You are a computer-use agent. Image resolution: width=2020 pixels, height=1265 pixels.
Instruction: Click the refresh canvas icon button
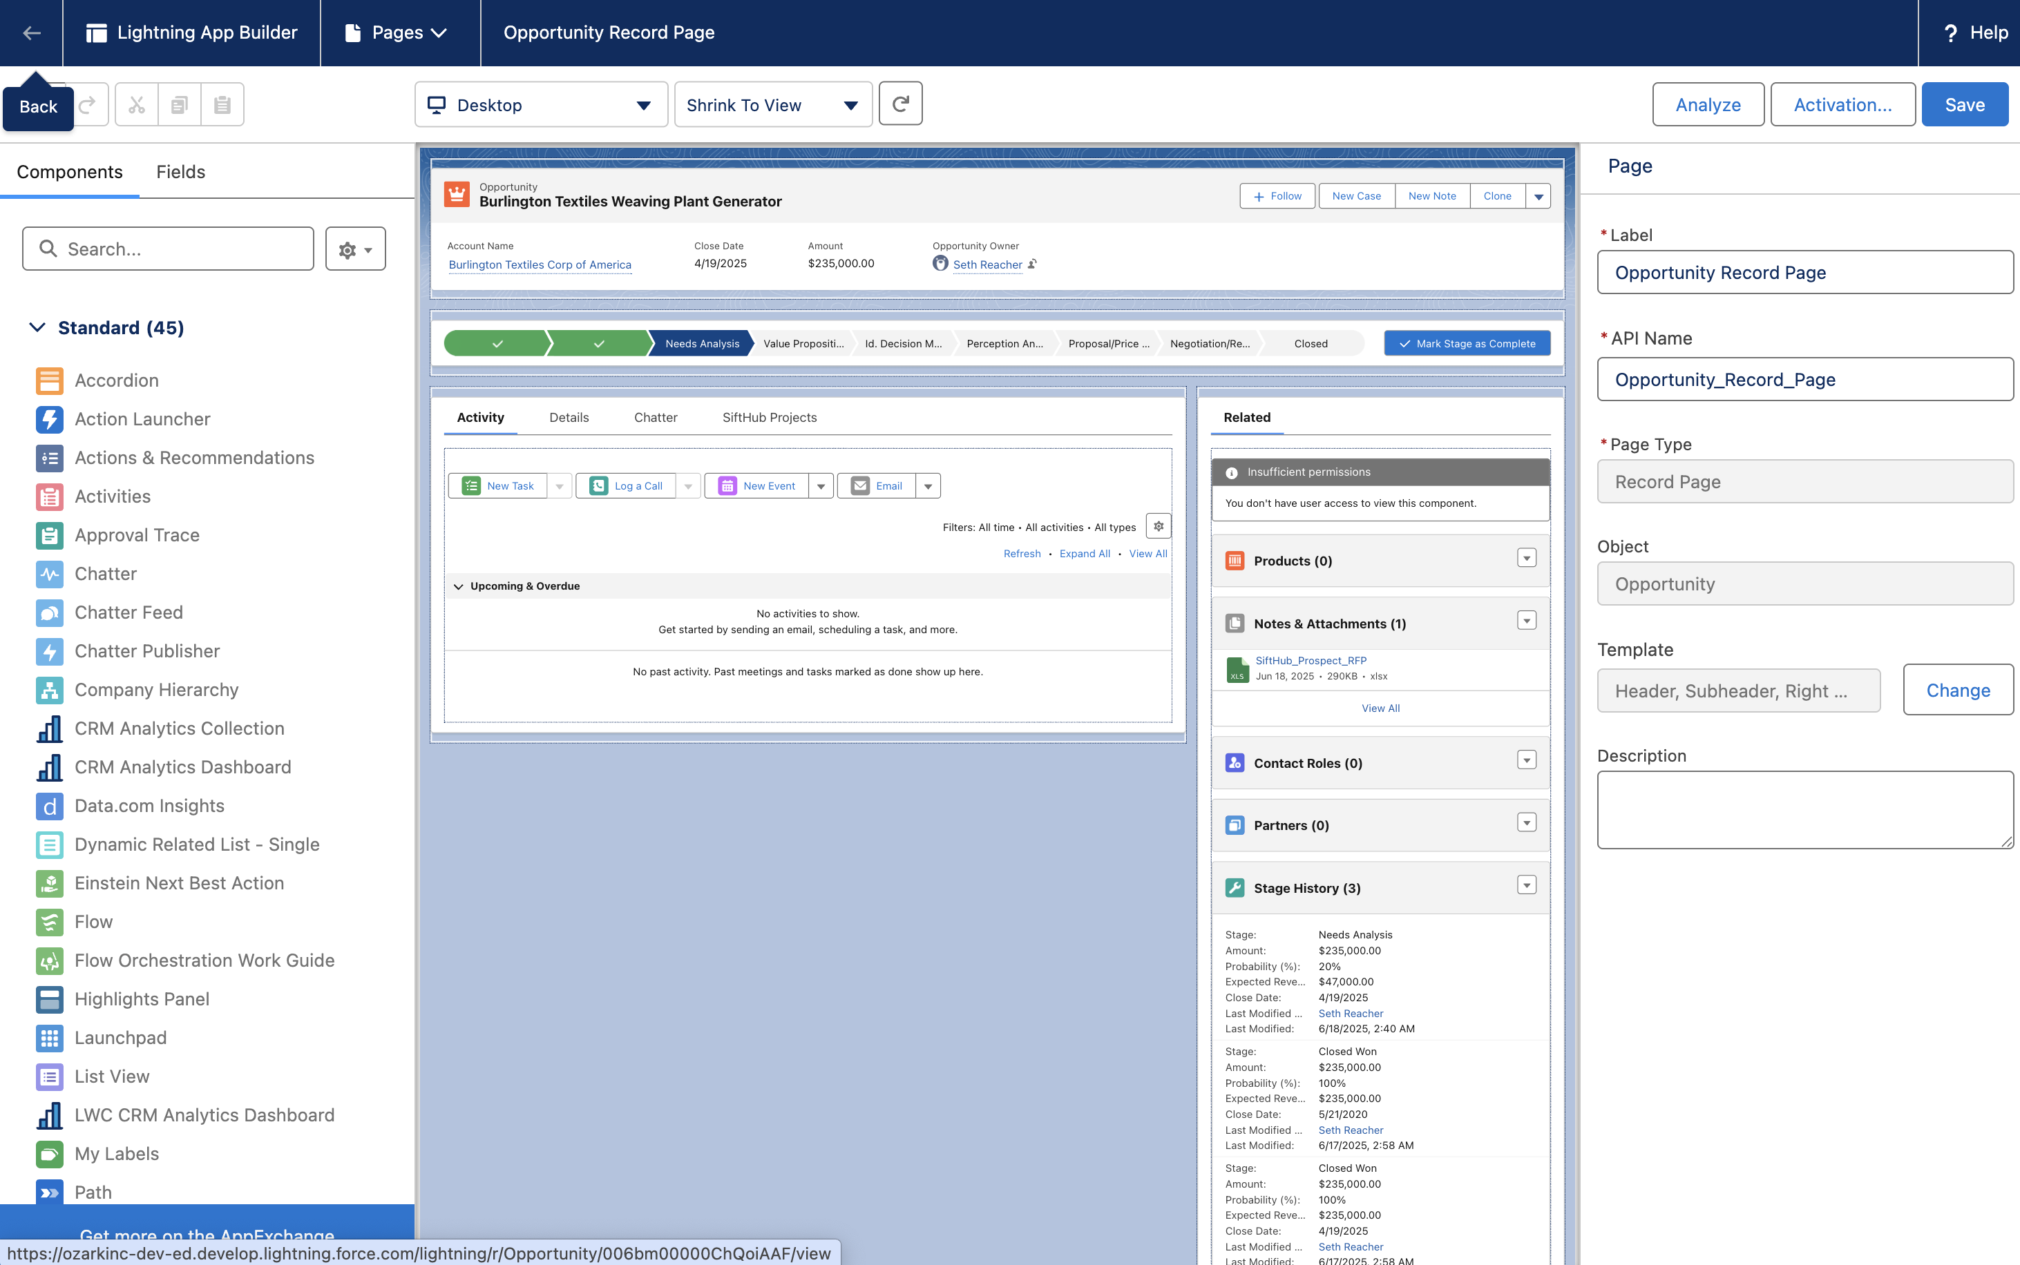pos(900,104)
